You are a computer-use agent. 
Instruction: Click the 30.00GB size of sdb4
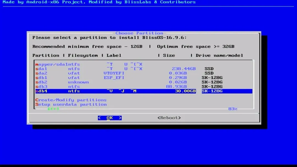click(185, 91)
